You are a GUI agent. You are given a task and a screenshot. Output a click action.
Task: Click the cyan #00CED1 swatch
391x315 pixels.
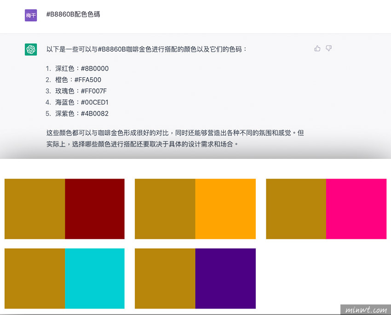(95, 278)
